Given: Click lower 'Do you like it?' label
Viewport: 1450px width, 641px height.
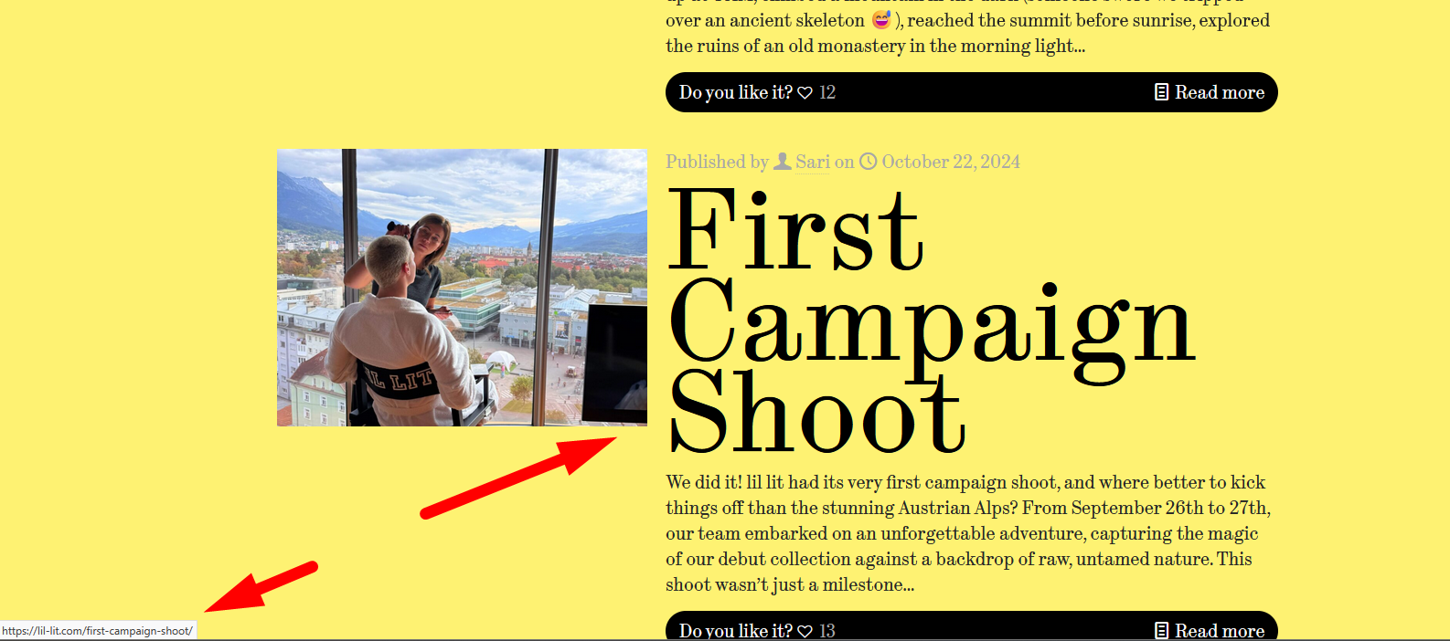Looking at the screenshot, I should click(x=736, y=630).
